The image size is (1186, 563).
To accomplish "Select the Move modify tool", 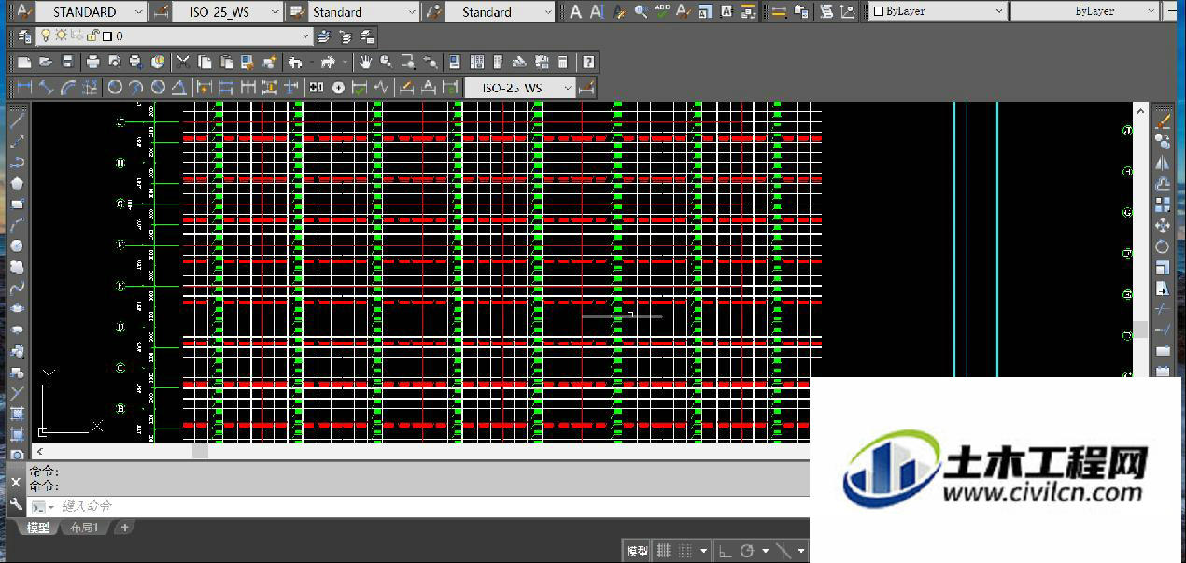I will 1163,226.
